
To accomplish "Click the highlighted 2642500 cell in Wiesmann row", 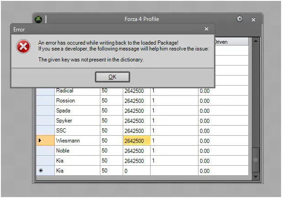I will (137, 141).
